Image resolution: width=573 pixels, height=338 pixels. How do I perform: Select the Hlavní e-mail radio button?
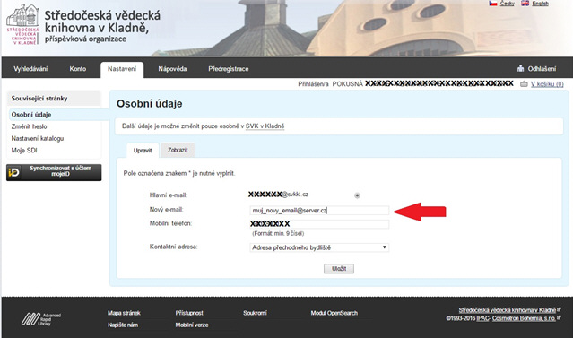tap(357, 195)
